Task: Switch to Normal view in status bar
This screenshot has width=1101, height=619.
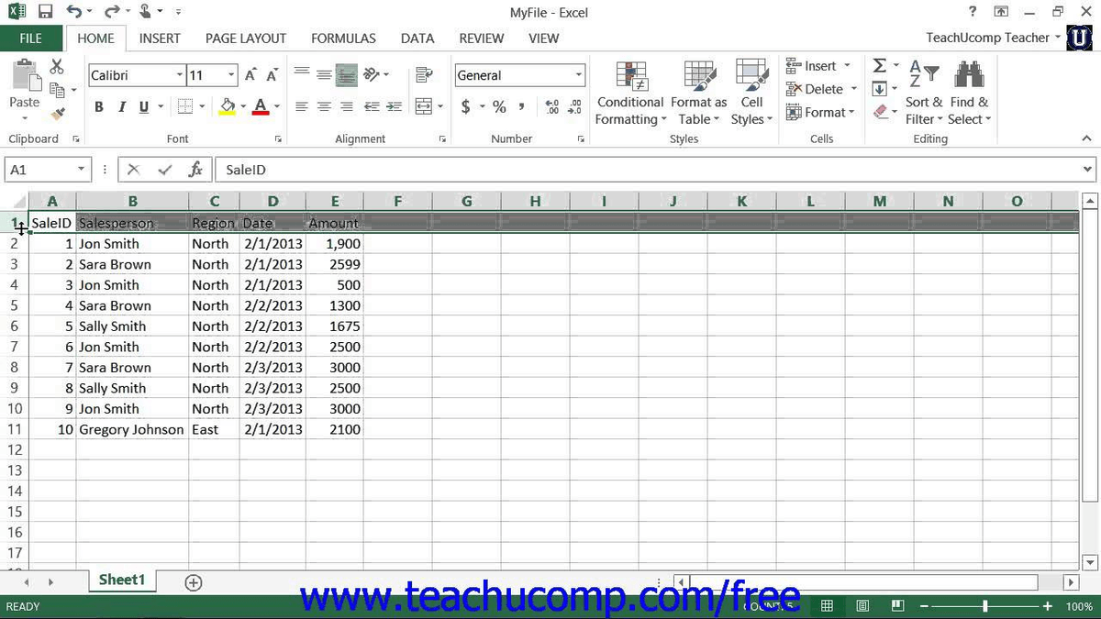Action: (827, 606)
